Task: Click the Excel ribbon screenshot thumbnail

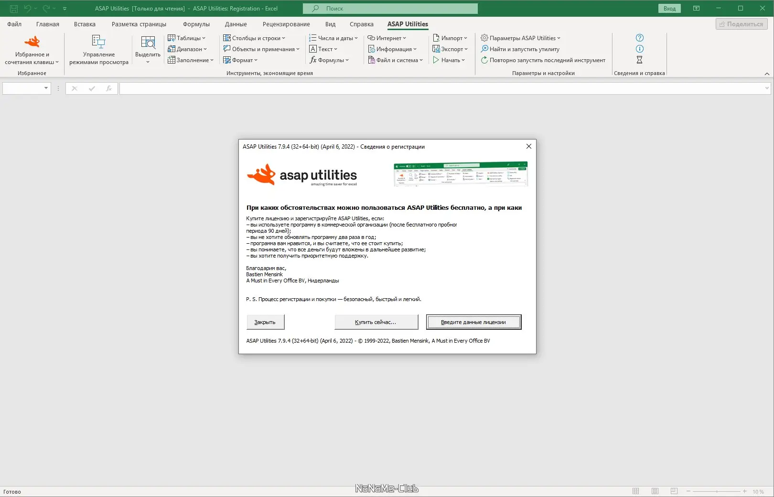Action: [461, 174]
